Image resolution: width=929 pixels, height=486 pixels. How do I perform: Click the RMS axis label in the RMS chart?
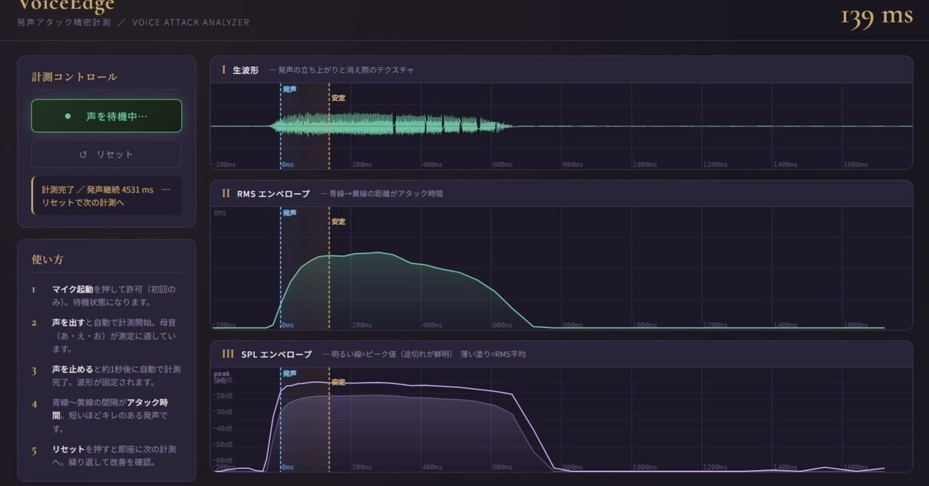[x=219, y=213]
